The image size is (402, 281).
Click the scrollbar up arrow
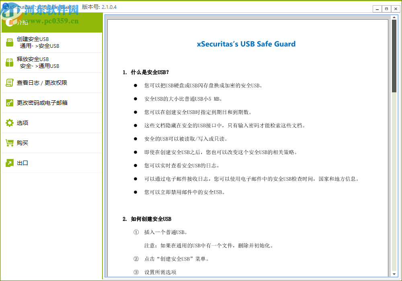[394, 16]
